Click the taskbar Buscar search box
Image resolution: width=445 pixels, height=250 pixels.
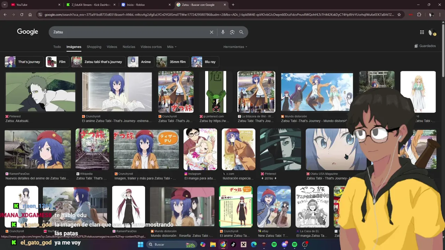(172, 244)
